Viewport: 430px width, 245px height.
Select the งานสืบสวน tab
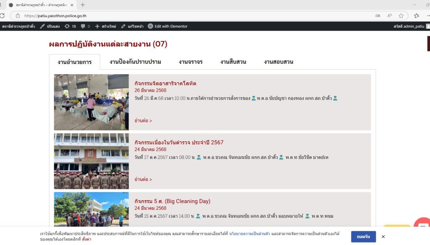233,62
